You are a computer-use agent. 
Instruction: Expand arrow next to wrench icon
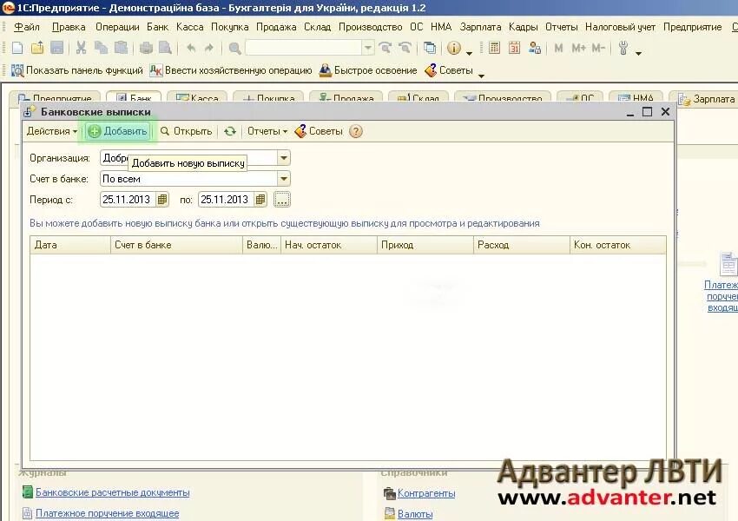[x=638, y=53]
